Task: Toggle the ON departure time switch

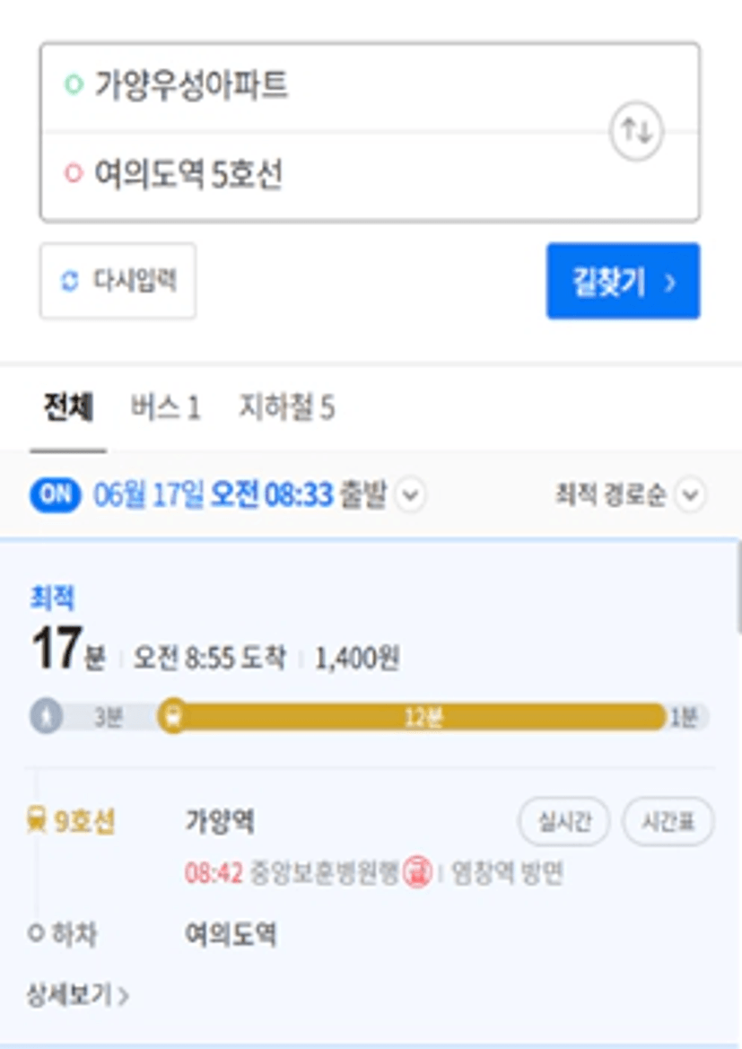Action: coord(56,495)
